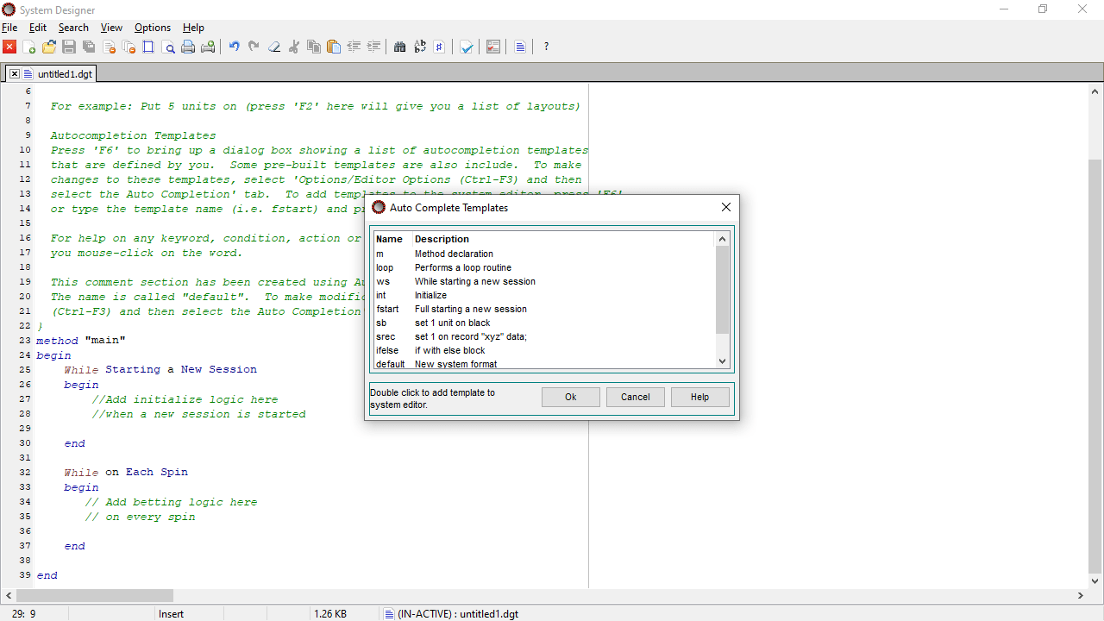Click the editor vertical scroll-up arrow
This screenshot has width=1104, height=621.
point(1095,91)
